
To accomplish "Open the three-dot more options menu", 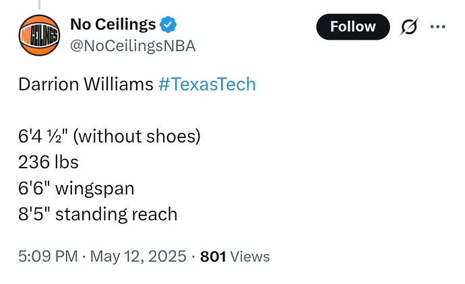I will click(x=437, y=27).
